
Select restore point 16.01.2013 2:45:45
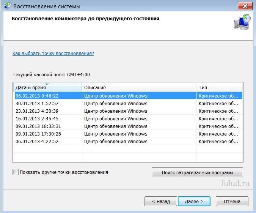pyautogui.click(x=37, y=119)
